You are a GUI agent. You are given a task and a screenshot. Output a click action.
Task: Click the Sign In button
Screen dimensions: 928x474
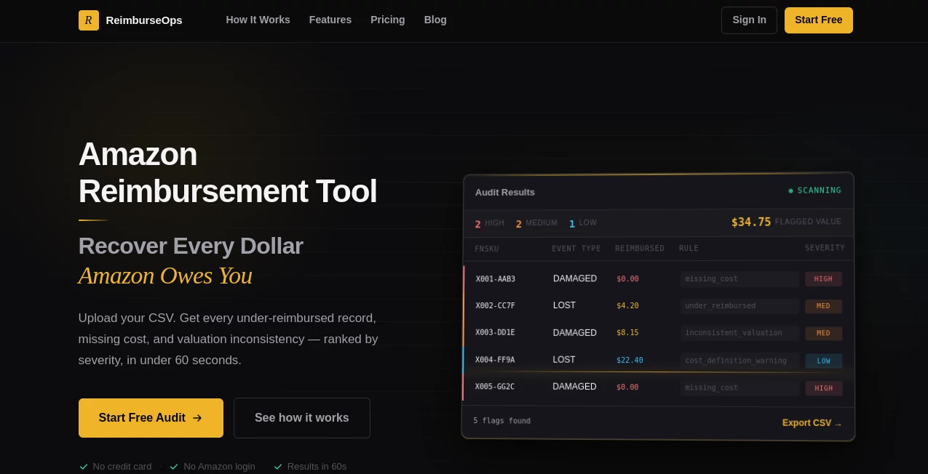[749, 20]
